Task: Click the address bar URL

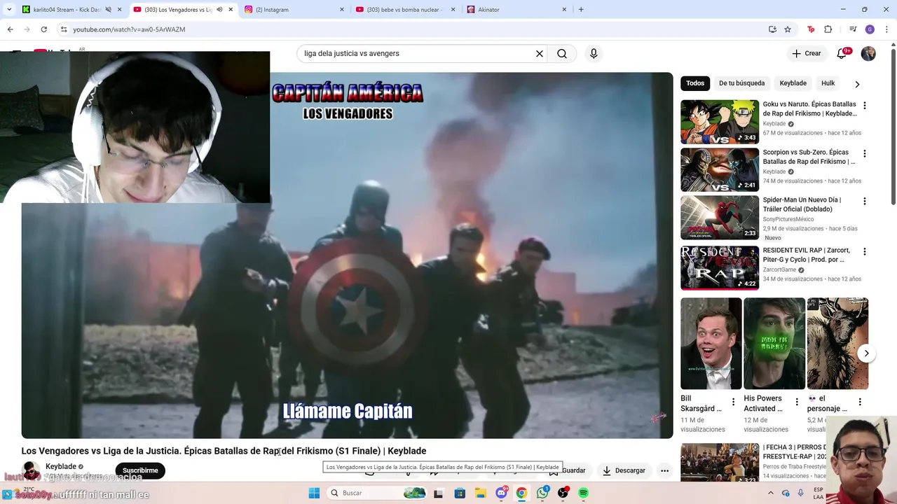Action: click(129, 29)
